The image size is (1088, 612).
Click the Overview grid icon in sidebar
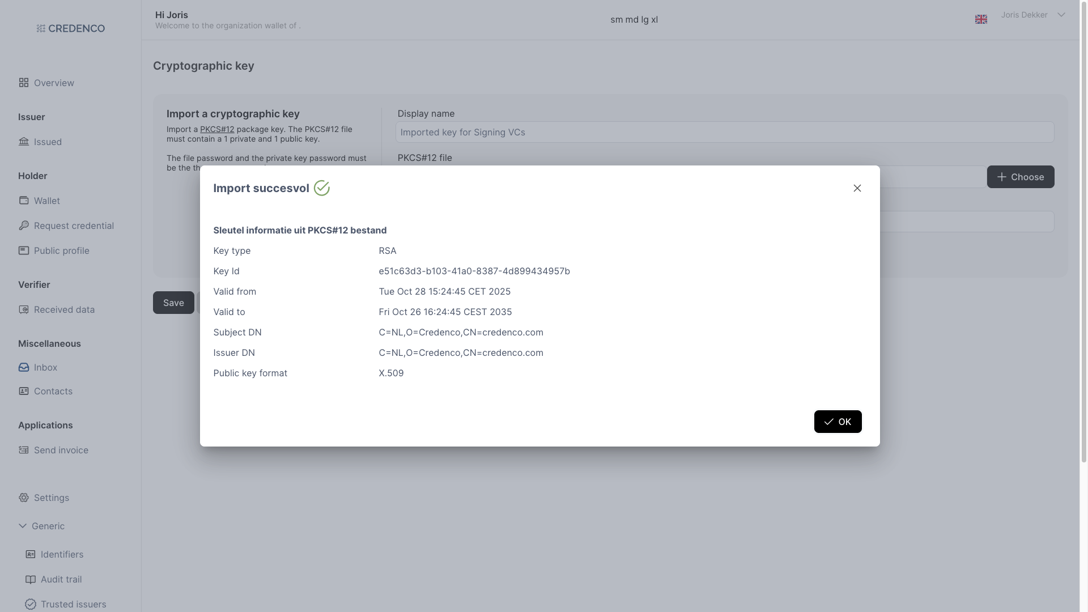[x=23, y=83]
